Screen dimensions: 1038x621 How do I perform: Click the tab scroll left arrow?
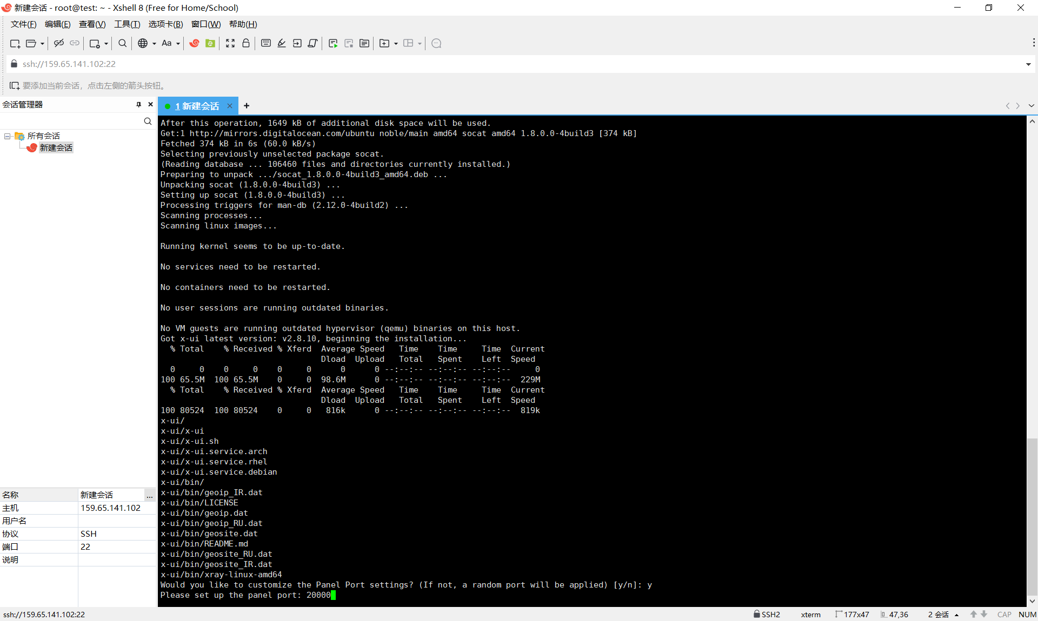coord(1008,106)
